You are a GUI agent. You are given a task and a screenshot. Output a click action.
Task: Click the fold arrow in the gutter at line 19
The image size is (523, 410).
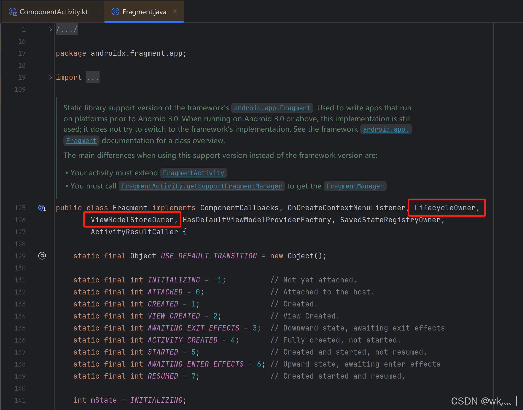tap(50, 77)
